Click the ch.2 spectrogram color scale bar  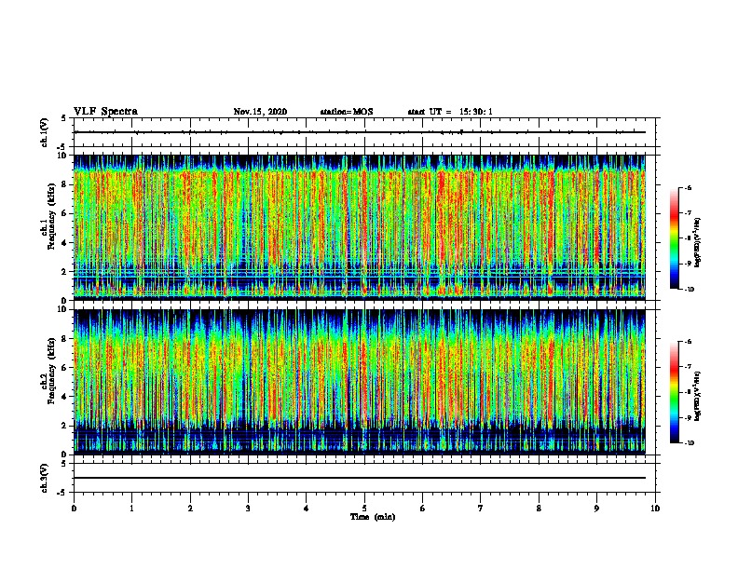coord(674,392)
